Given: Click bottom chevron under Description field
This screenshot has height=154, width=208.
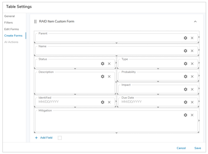Looking at the screenshot, I should pos(75,94).
